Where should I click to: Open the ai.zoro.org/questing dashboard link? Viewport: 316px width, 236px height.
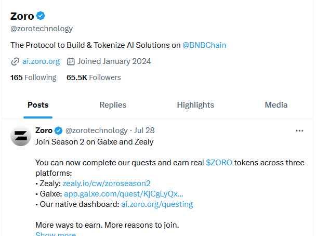[x=157, y=204]
